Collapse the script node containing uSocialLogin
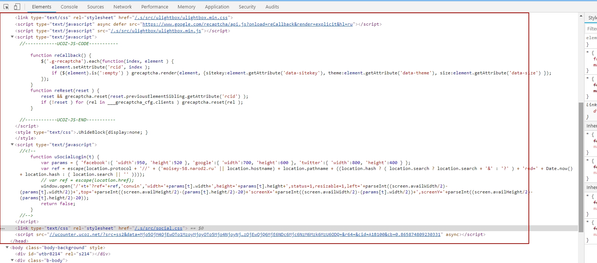 point(12,145)
